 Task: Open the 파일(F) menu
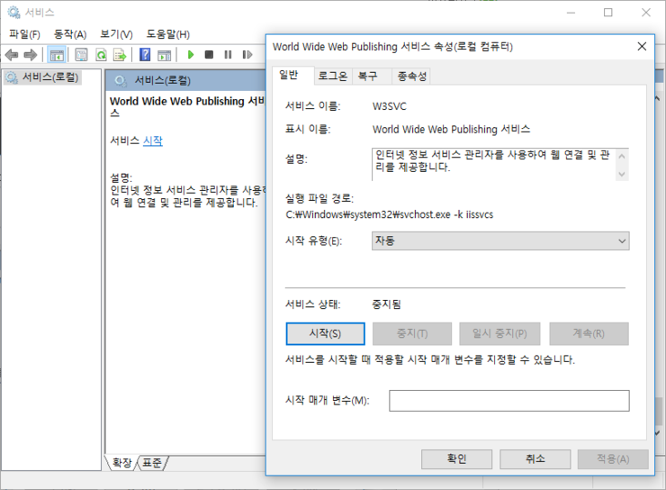[x=24, y=34]
